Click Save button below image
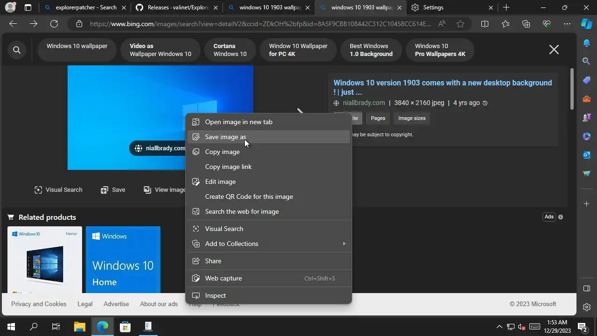The height and width of the screenshot is (336, 597). click(113, 189)
